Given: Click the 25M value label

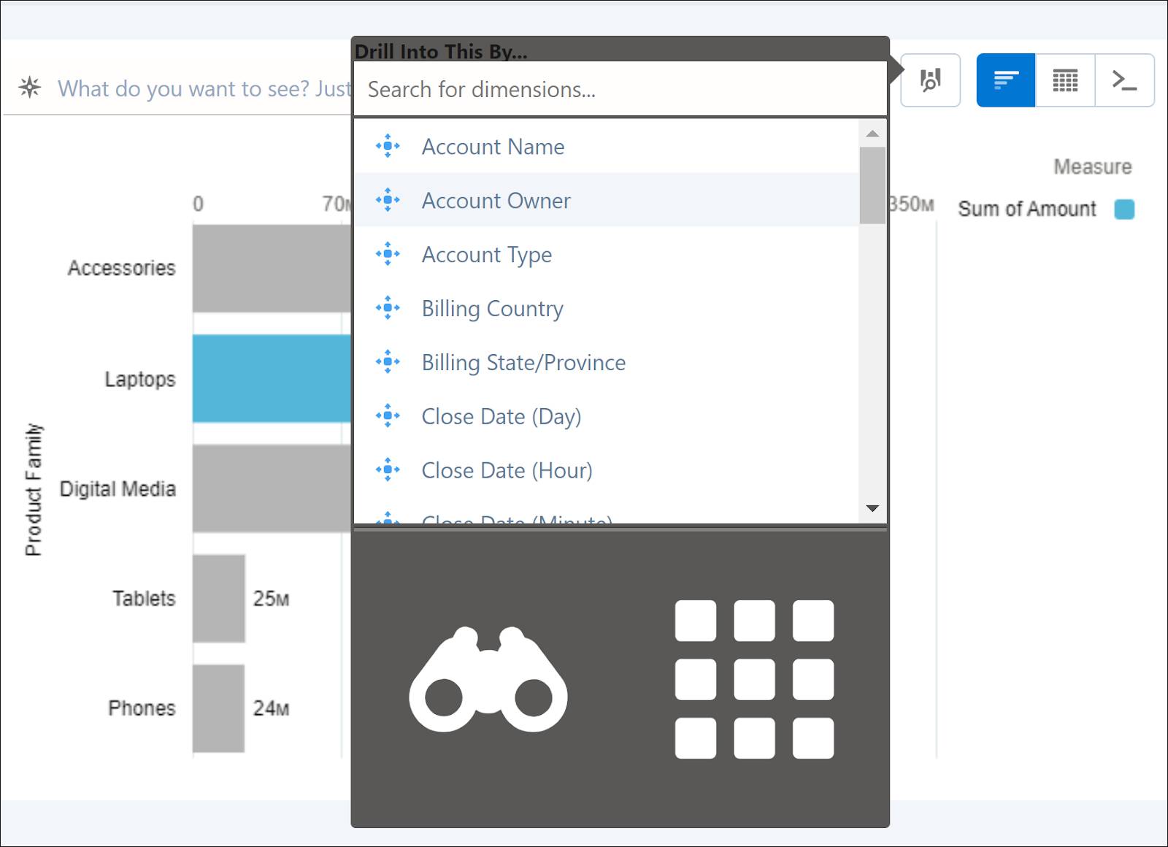Looking at the screenshot, I should tap(272, 599).
